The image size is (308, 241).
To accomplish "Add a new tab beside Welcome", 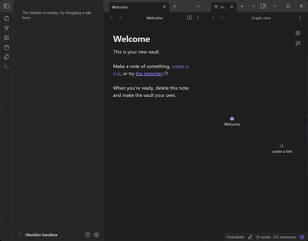I will pos(175,6).
